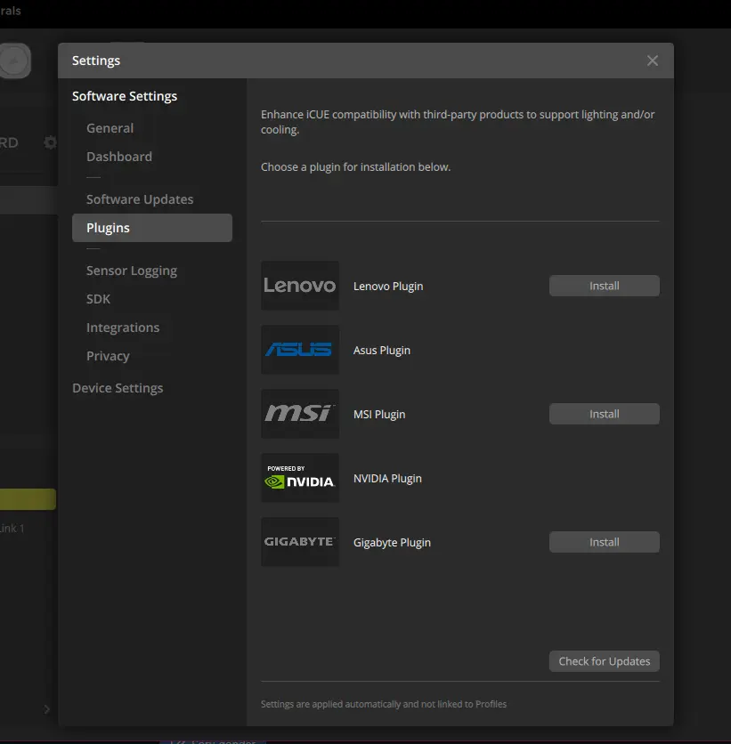Install the Gigabyte Plugin

click(605, 542)
